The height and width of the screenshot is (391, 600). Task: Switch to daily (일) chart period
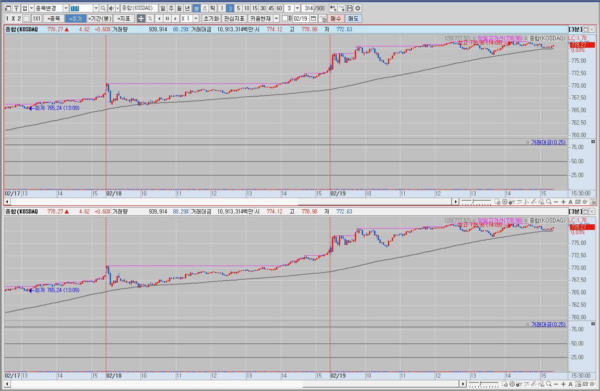click(163, 8)
